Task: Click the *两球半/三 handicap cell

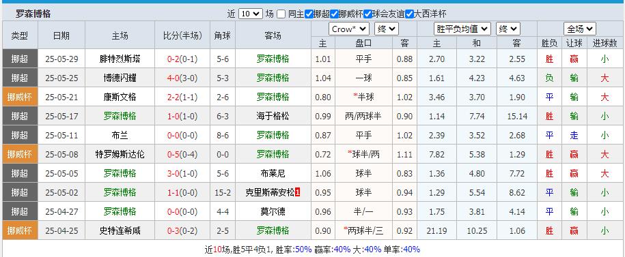Action: [363, 230]
